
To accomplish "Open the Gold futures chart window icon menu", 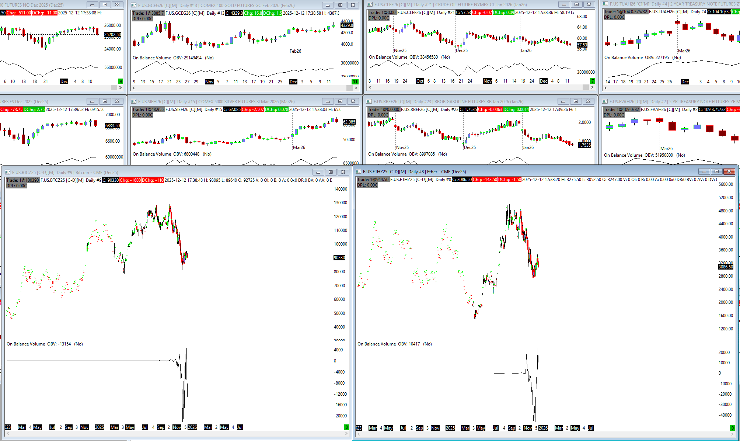I will coord(133,5).
